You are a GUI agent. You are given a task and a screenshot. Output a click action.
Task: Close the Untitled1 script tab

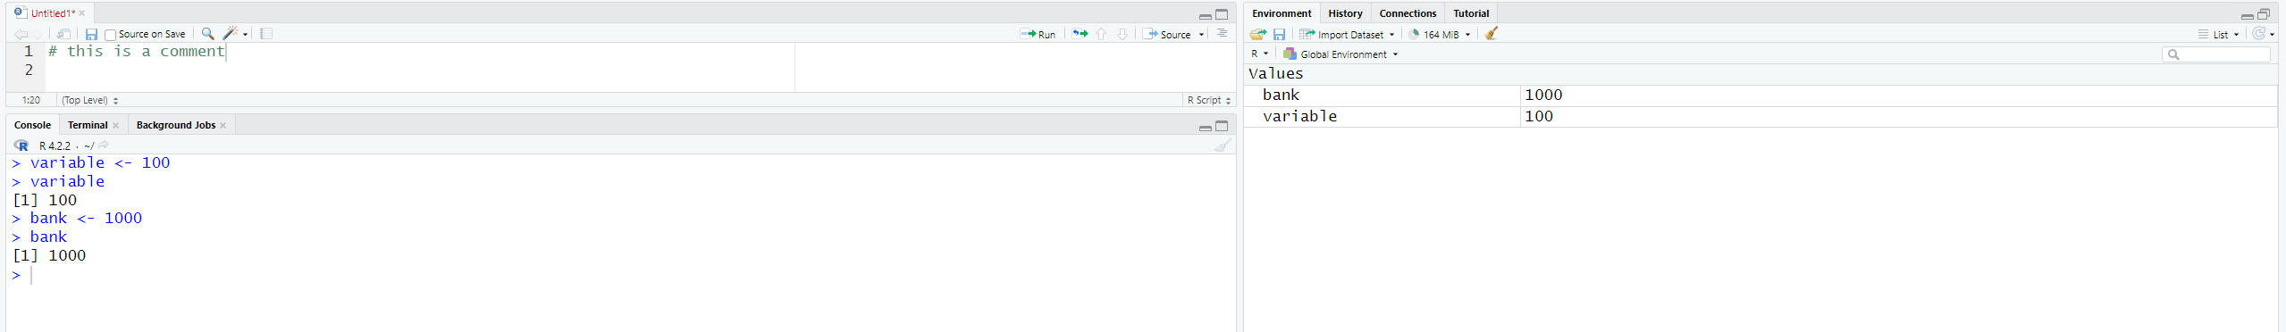click(81, 13)
